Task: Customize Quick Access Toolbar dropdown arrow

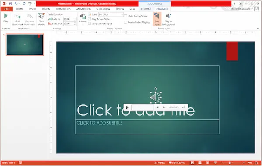Action: 34,3
